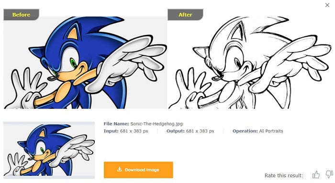Click the Operation: label
Viewport: 335px width, 183px height.
click(245, 131)
